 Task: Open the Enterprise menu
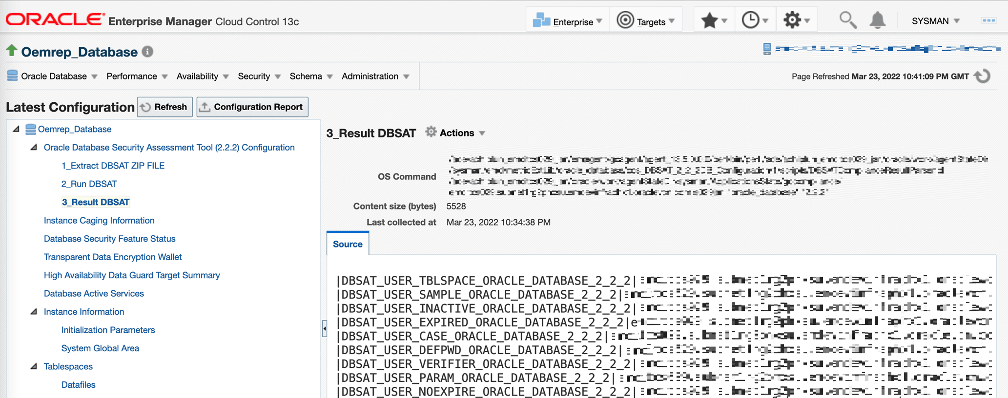pyautogui.click(x=568, y=21)
